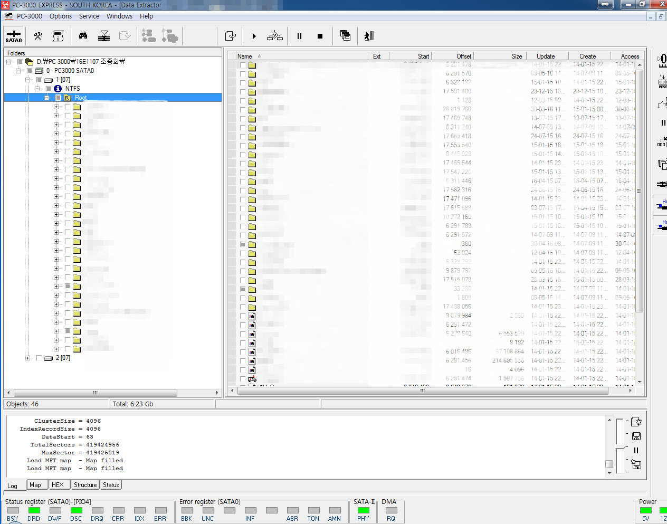Screen dimensions: 667x524
Task: Click the disk icon beside PC3000 SATA0
Action: coord(39,71)
